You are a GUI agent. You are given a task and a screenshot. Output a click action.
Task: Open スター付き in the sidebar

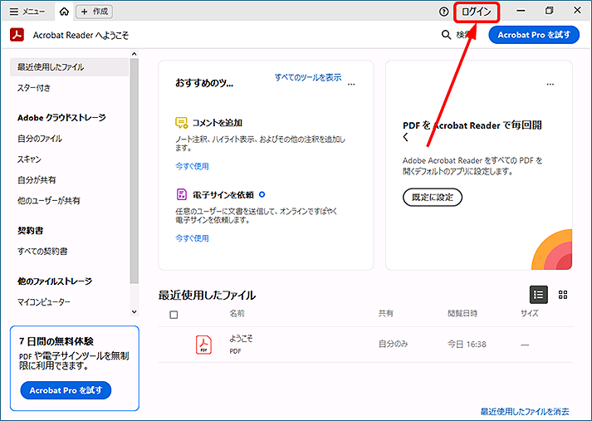pyautogui.click(x=34, y=88)
